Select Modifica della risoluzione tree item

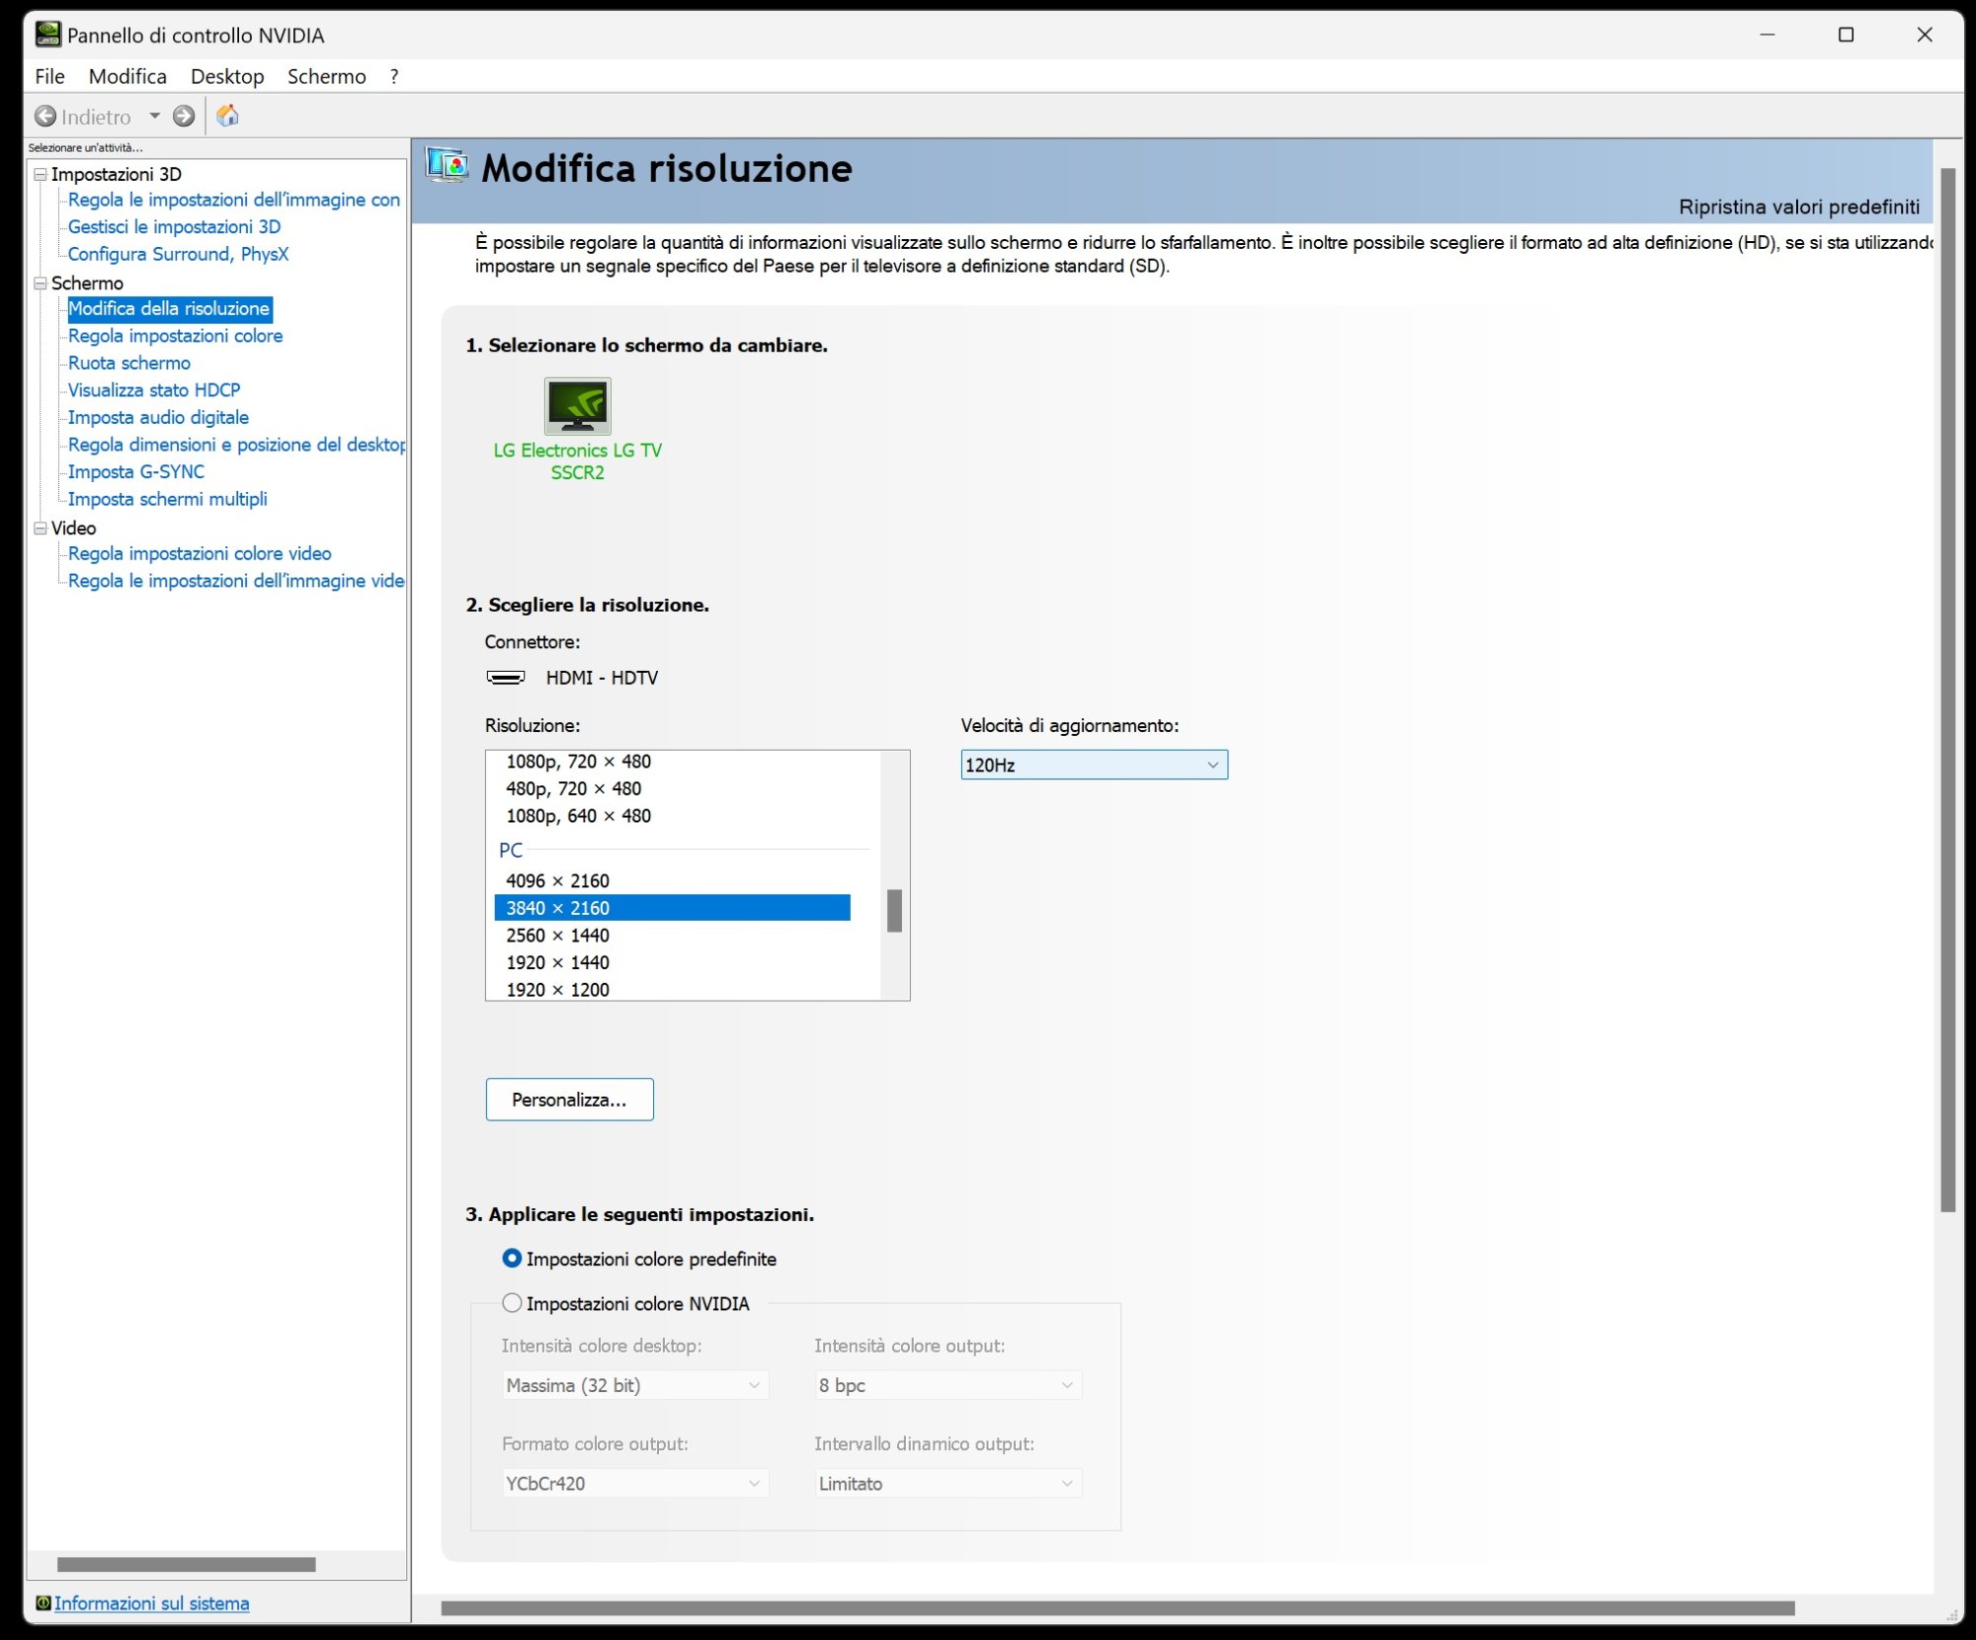tap(169, 308)
